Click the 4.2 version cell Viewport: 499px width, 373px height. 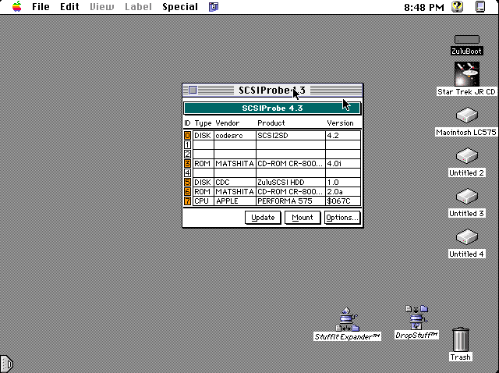point(343,135)
